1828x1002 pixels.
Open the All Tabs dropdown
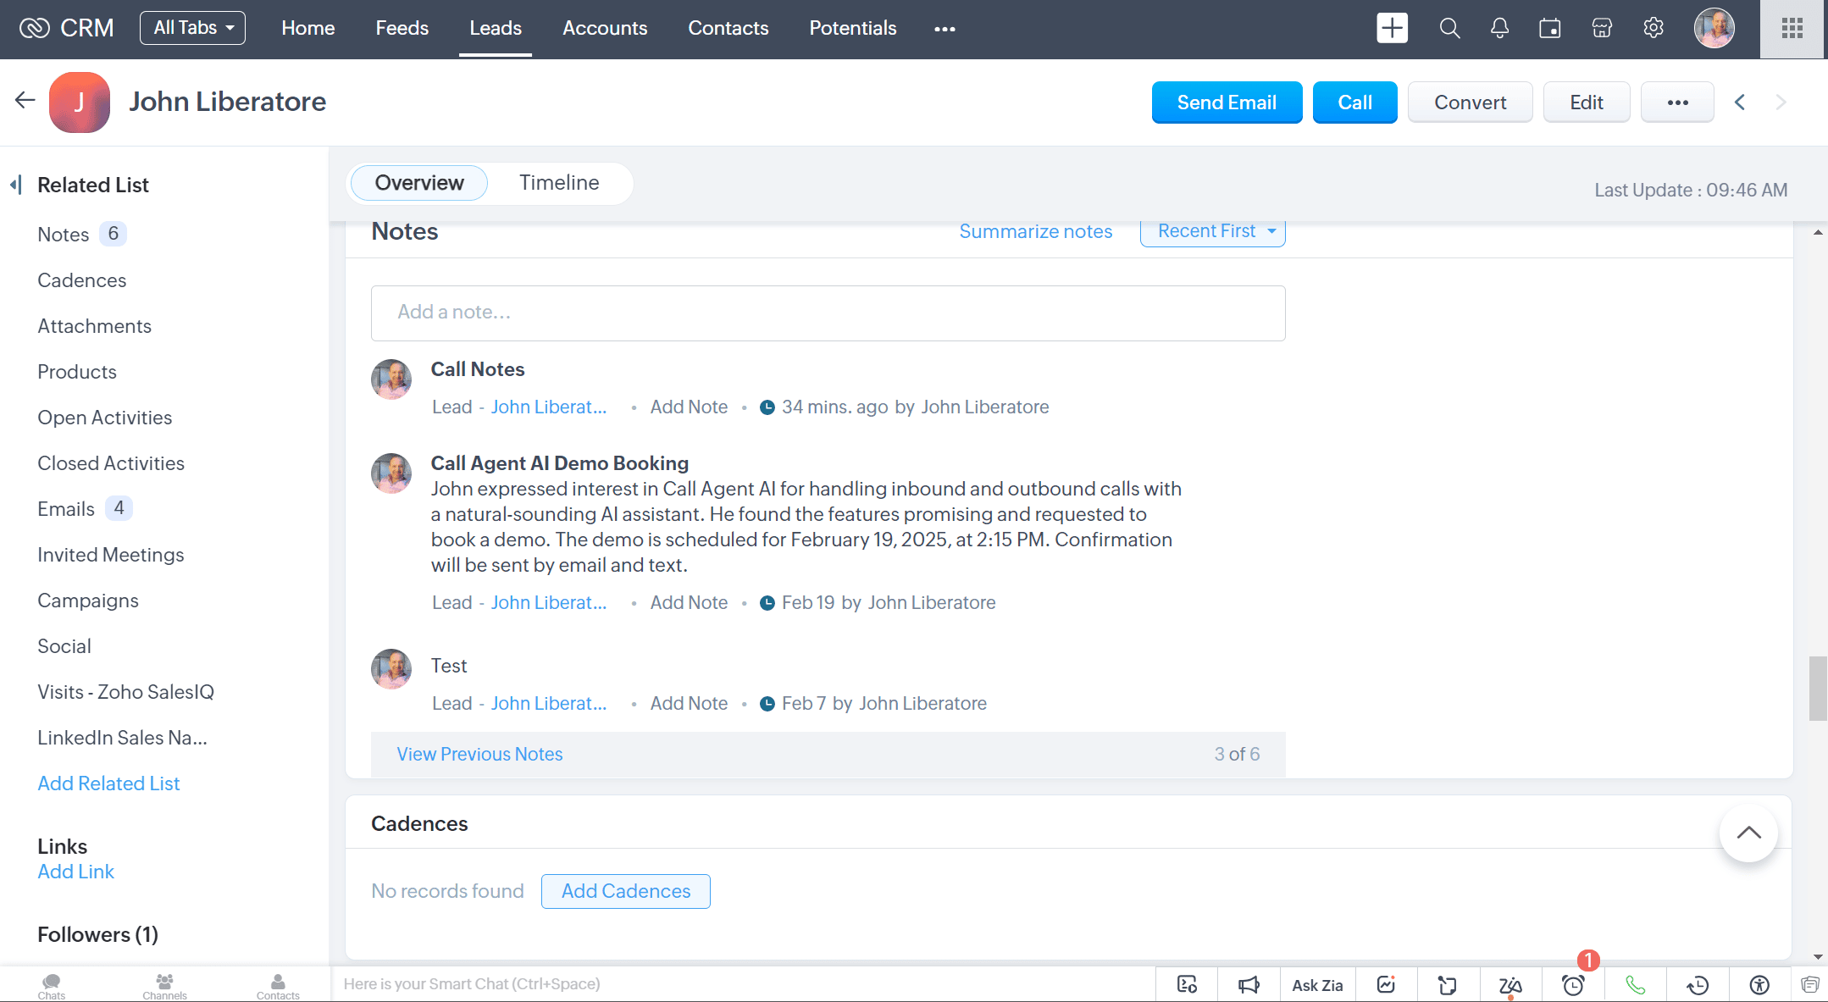(192, 28)
